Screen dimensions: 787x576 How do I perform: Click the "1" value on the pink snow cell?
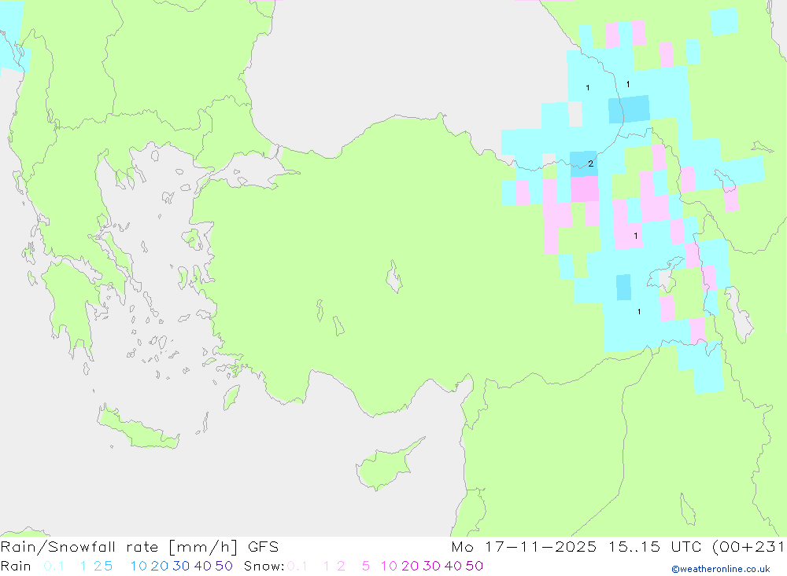coord(635,236)
